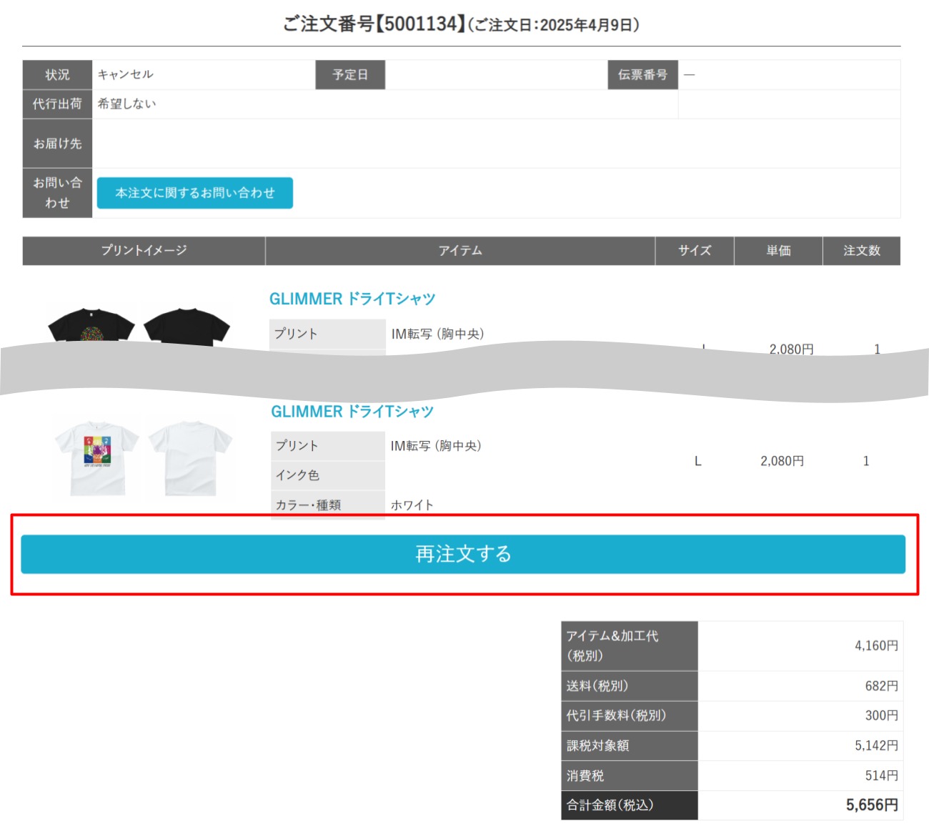
Task: Click the アイテム&加工代 amount 4,160円
Action: click(877, 646)
